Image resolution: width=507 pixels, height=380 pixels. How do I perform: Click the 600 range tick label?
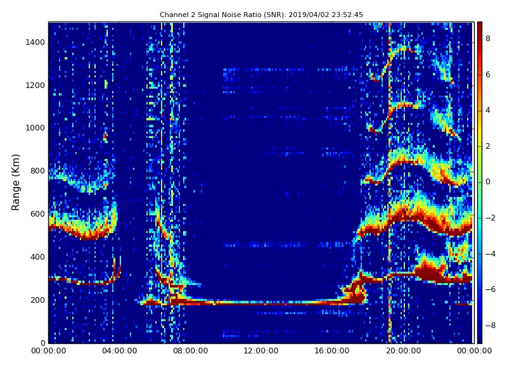[37, 214]
